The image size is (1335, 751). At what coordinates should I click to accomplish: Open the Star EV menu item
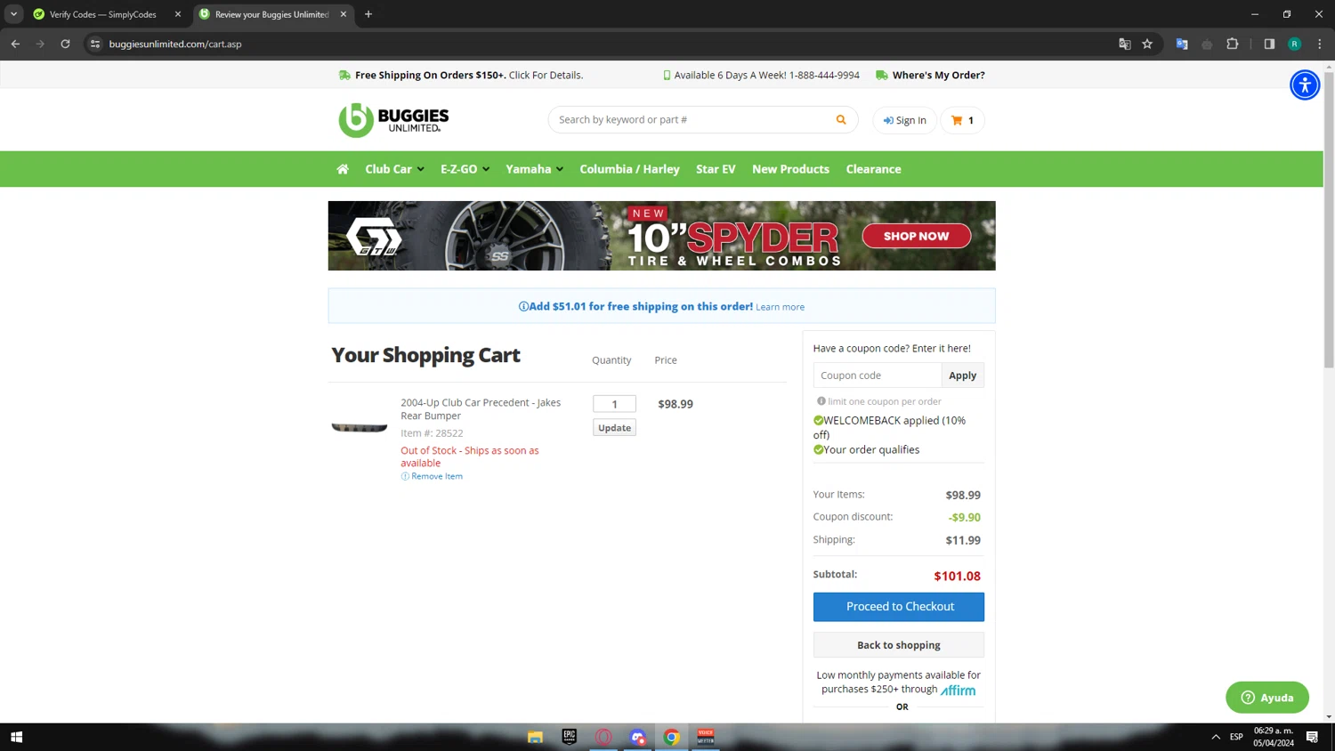coord(716,169)
